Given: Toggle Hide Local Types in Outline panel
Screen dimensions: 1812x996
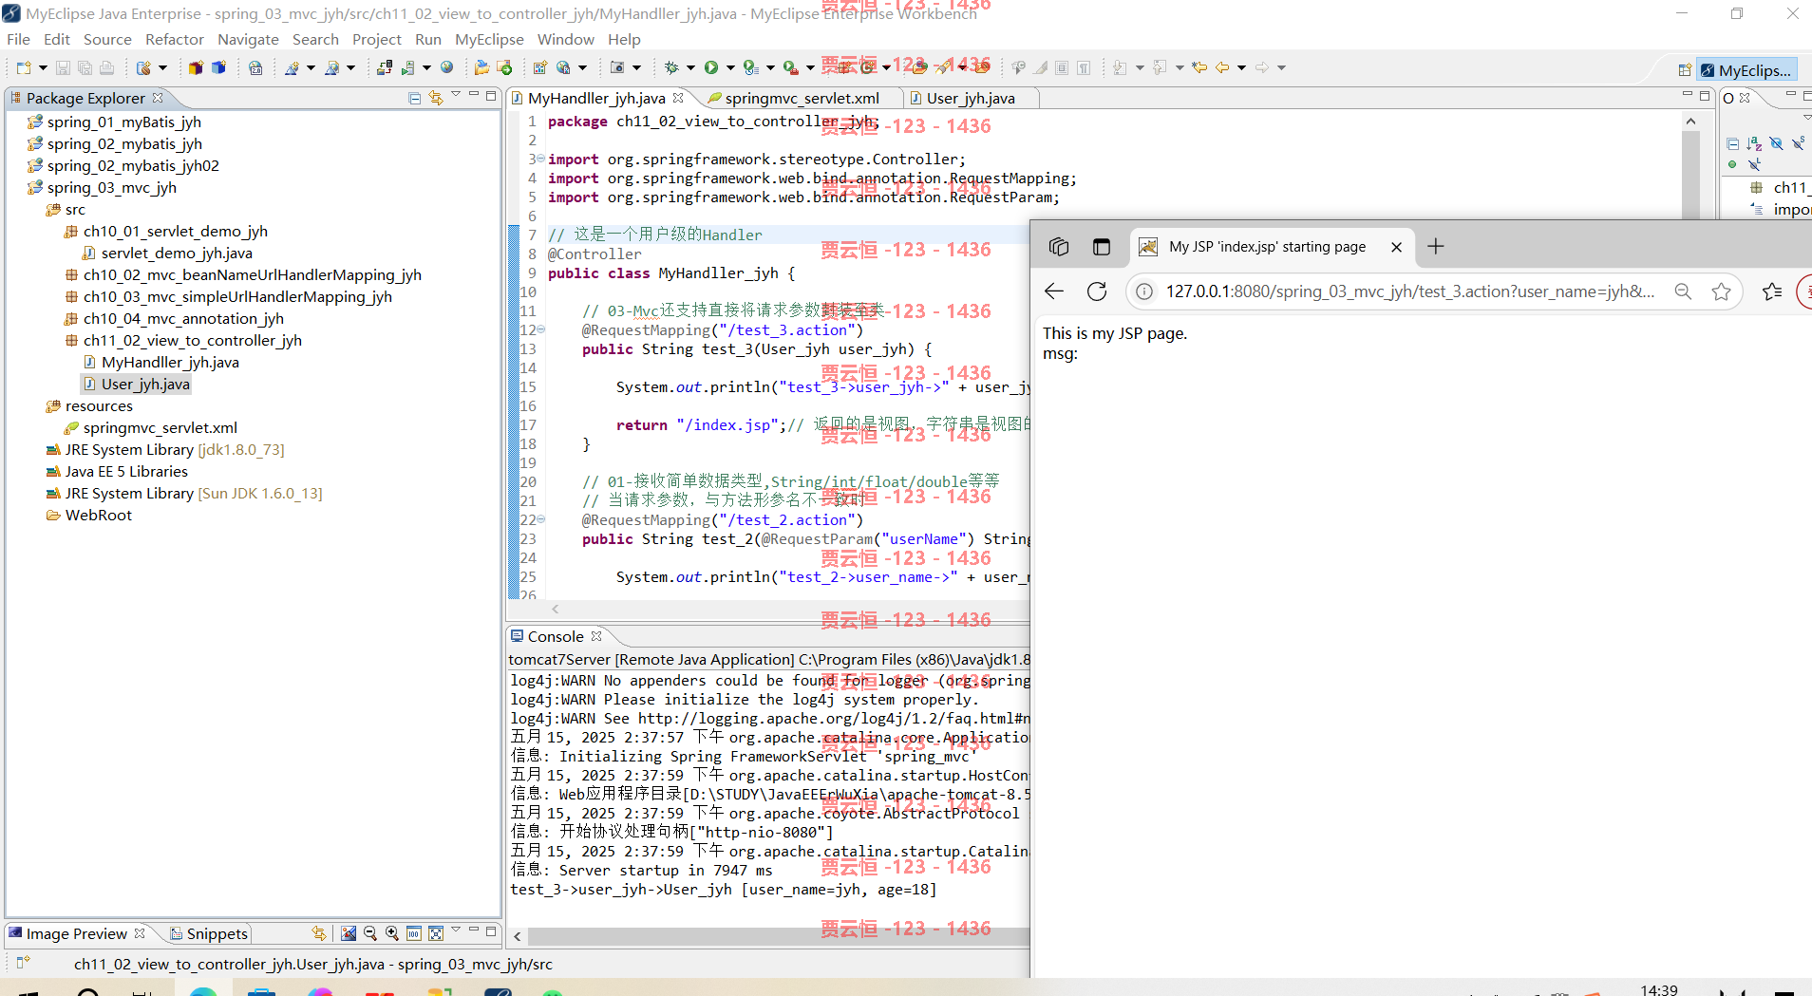Looking at the screenshot, I should 1754,164.
